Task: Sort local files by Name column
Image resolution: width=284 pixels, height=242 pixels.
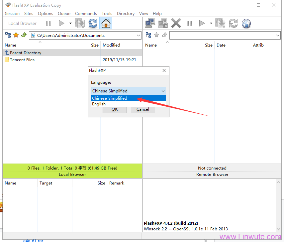Action: tap(40, 45)
